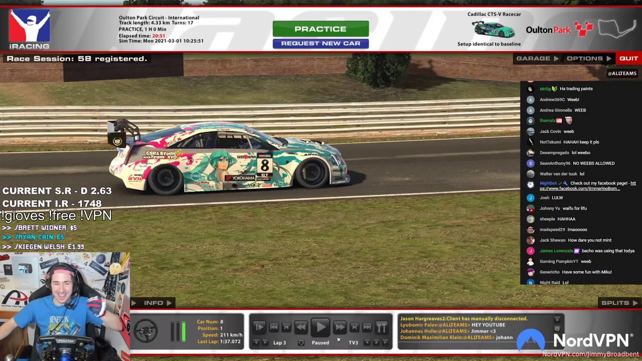Click the 'Setup identical to baseline' text

point(489,44)
